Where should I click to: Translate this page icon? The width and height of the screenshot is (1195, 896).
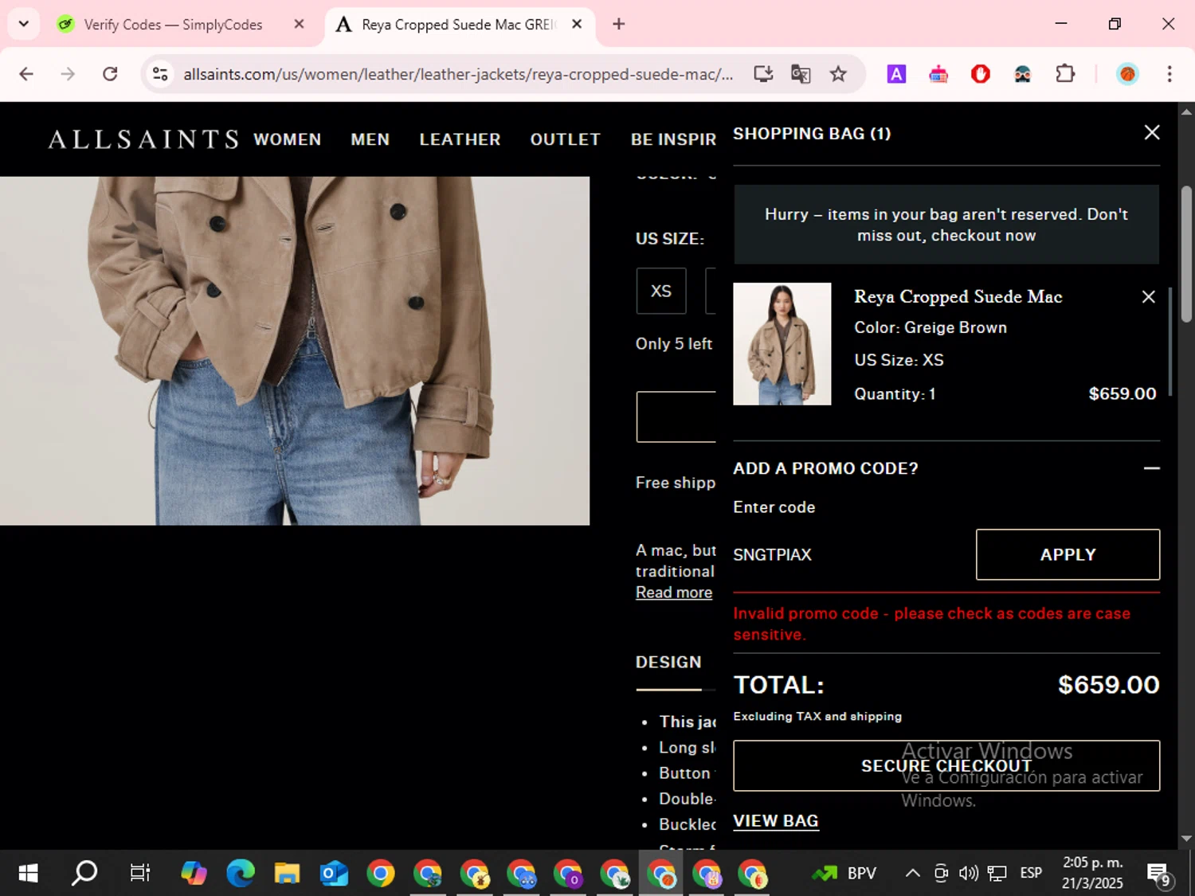801,74
